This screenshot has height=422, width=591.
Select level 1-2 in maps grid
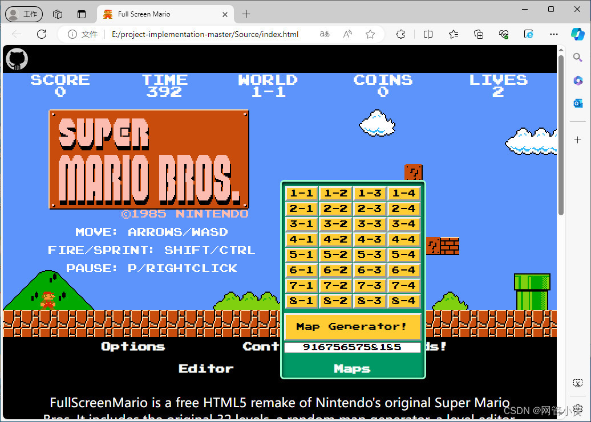pos(335,193)
